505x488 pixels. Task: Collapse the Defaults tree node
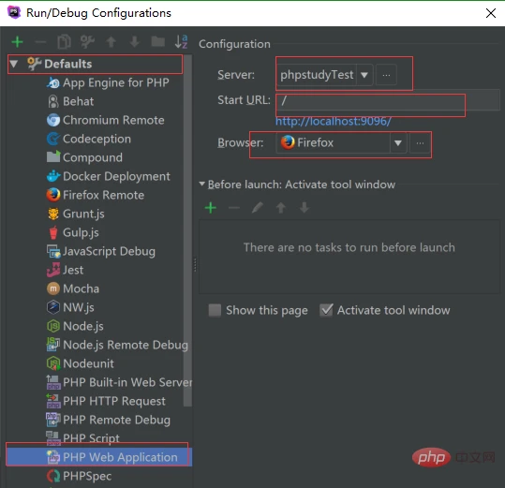tap(13, 64)
